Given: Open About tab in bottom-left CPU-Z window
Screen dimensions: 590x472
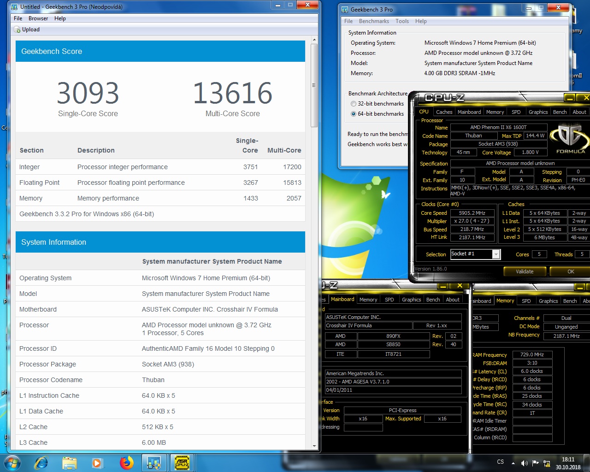Looking at the screenshot, I should (x=452, y=300).
